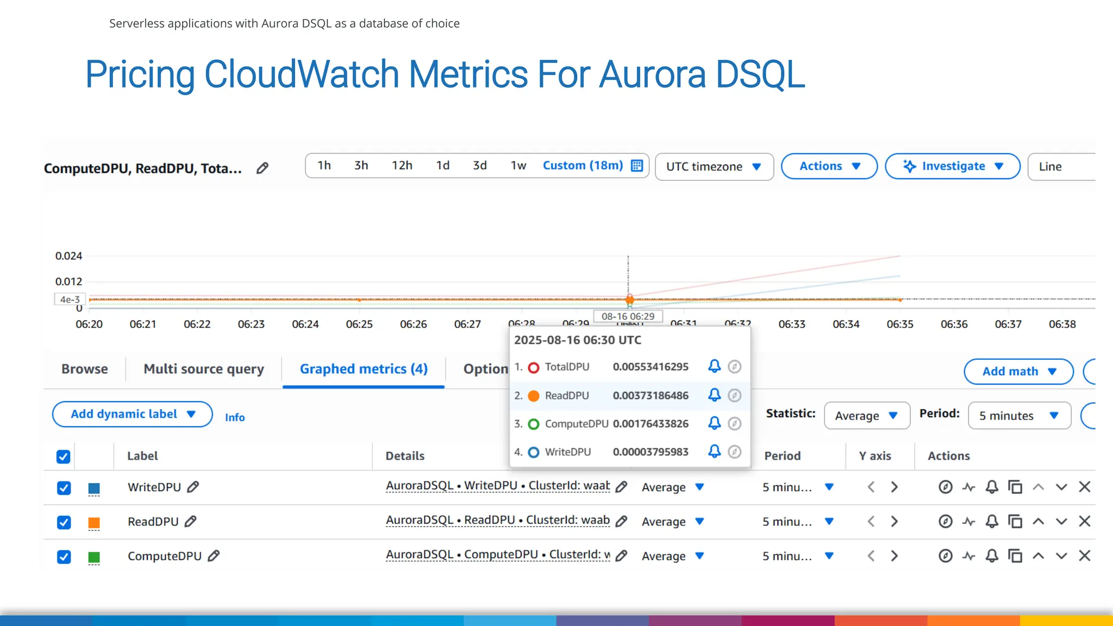The image size is (1113, 626).
Task: Remove the WriteDPU metric row
Action: click(1085, 487)
